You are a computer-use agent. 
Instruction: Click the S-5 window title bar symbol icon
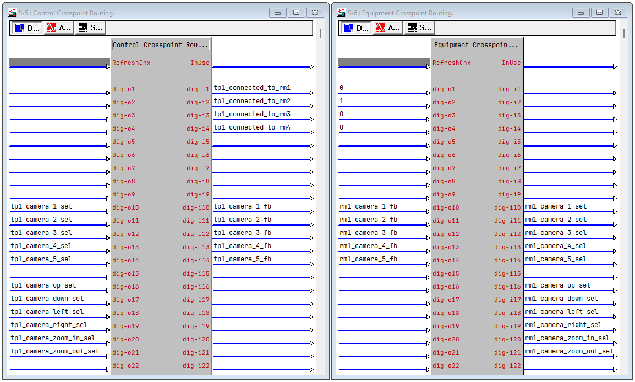click(x=12, y=13)
